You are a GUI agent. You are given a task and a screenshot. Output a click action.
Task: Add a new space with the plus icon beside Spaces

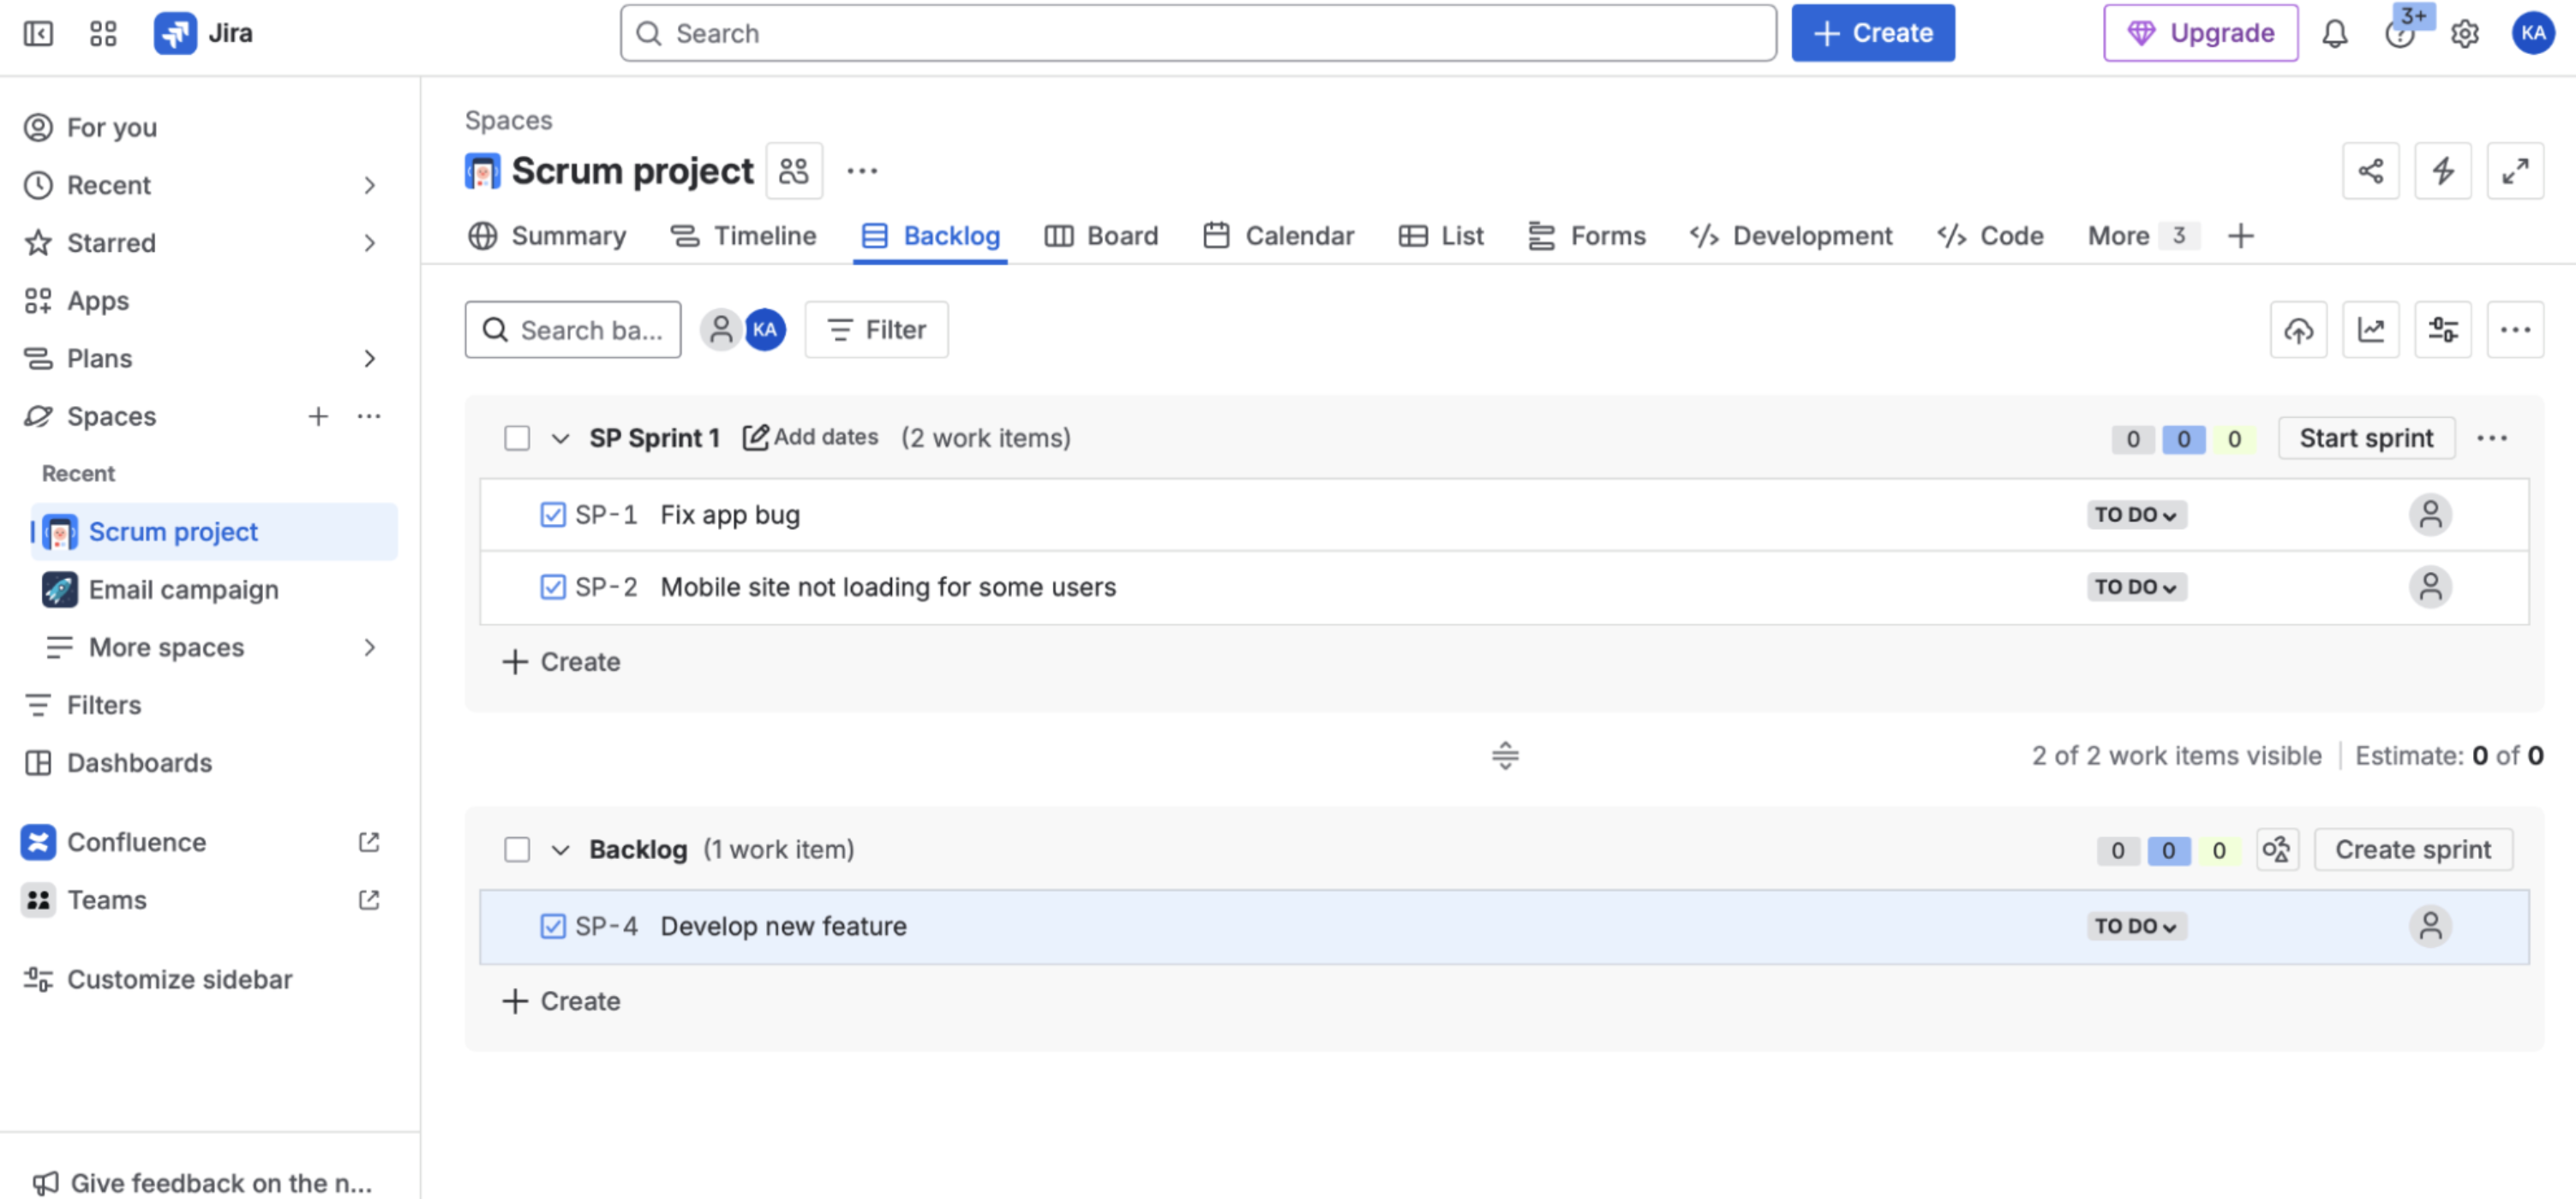[x=318, y=416]
